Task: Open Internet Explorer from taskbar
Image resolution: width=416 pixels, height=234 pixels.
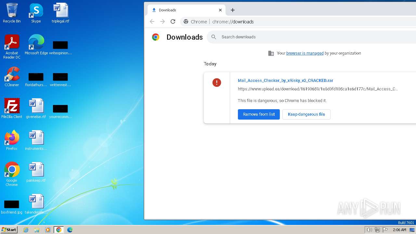Action: [26, 230]
